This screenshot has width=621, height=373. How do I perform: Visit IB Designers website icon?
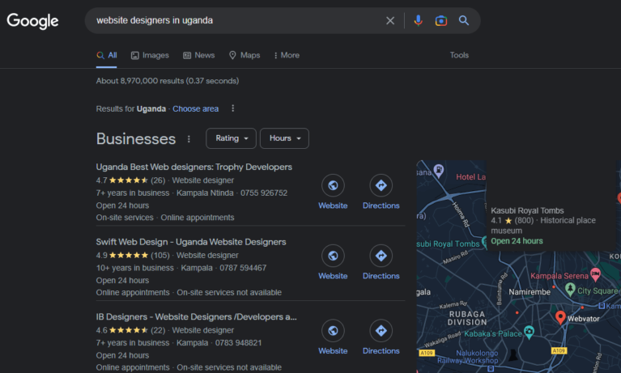point(333,331)
